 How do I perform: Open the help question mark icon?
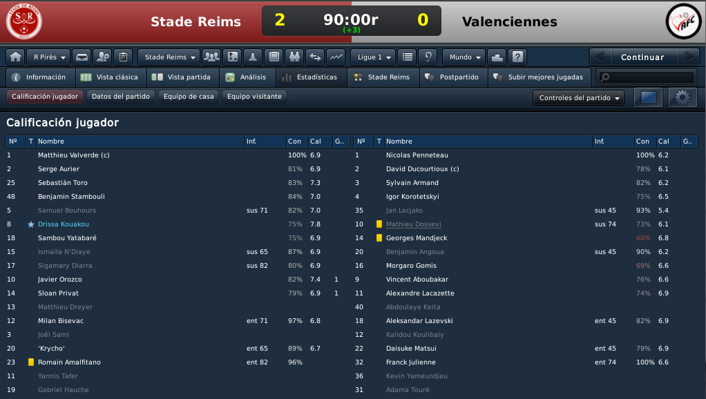point(517,57)
